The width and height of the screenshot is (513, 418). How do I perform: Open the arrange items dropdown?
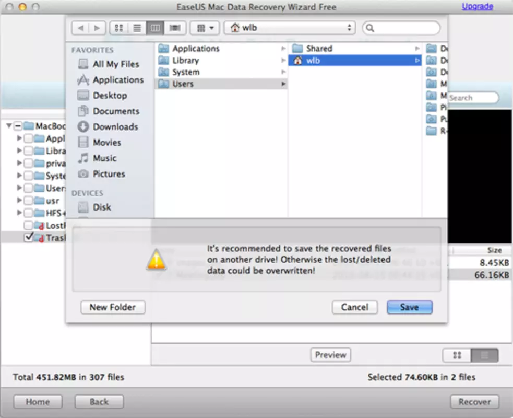pos(205,28)
